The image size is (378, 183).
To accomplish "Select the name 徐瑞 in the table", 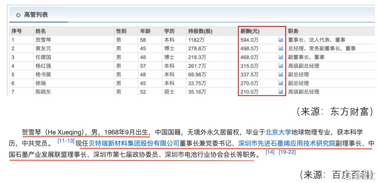I will (x=40, y=83).
